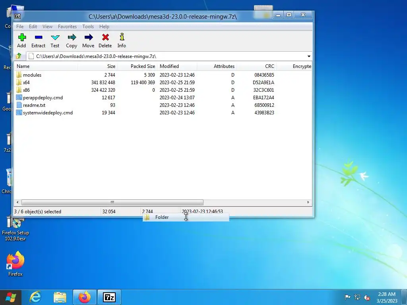Image resolution: width=407 pixels, height=305 pixels.
Task: Open the View menu
Action: tap(48, 27)
